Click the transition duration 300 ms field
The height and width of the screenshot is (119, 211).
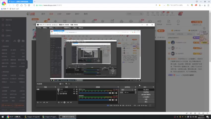point(129,92)
